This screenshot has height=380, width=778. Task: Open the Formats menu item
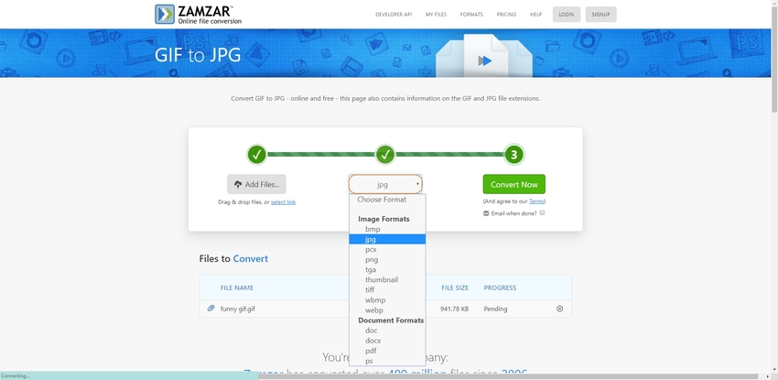pos(471,15)
